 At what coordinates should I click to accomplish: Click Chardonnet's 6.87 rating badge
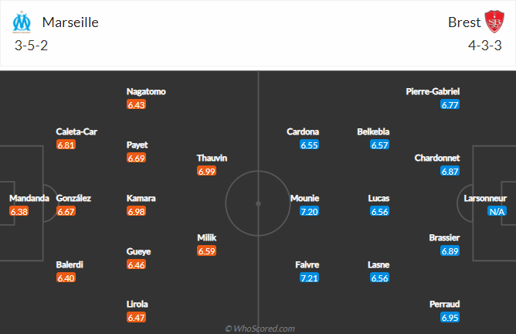[450, 171]
